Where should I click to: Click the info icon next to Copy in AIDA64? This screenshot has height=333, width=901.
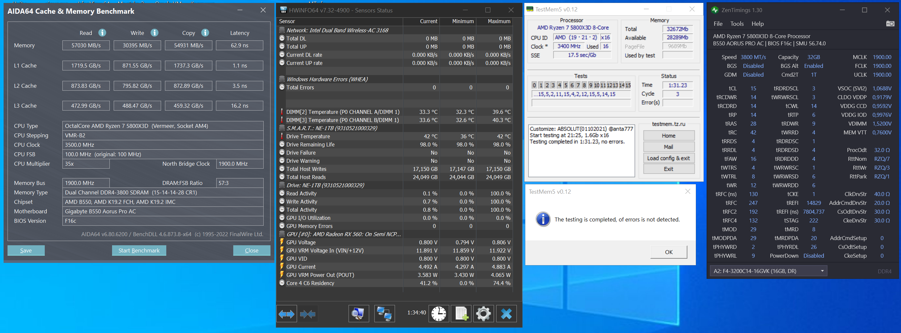coord(205,33)
